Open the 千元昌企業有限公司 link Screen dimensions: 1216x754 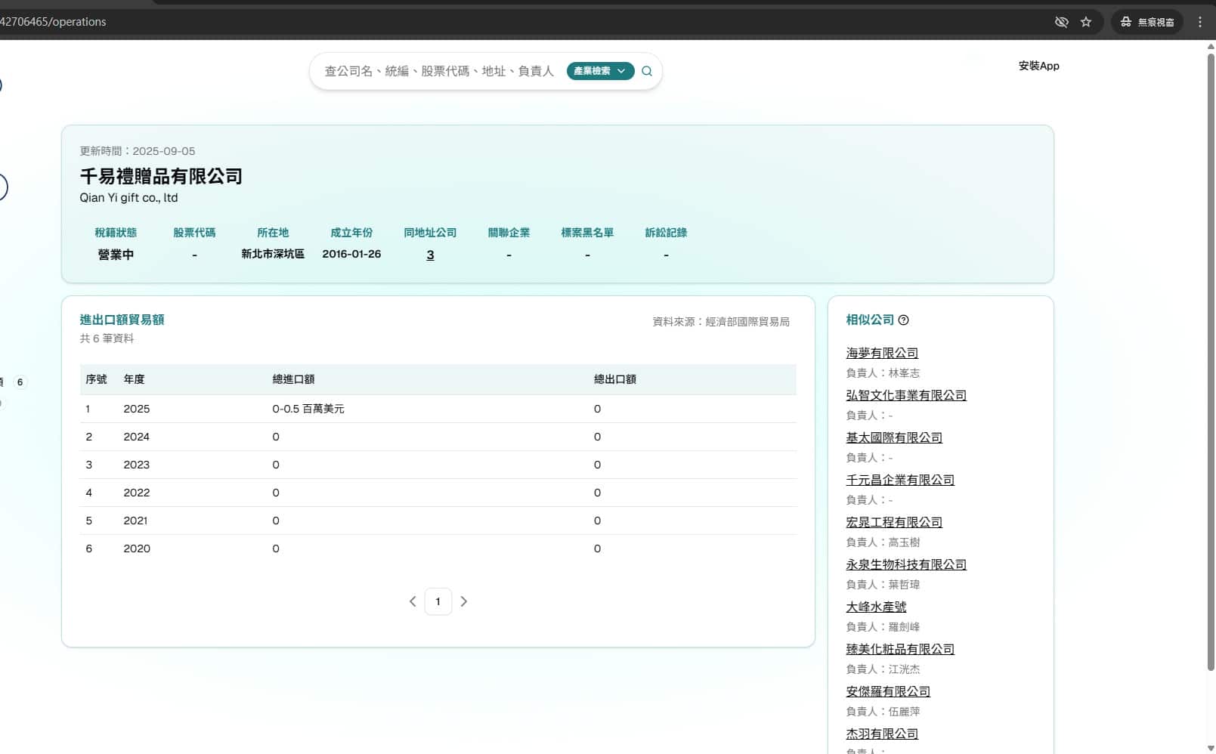pos(899,479)
